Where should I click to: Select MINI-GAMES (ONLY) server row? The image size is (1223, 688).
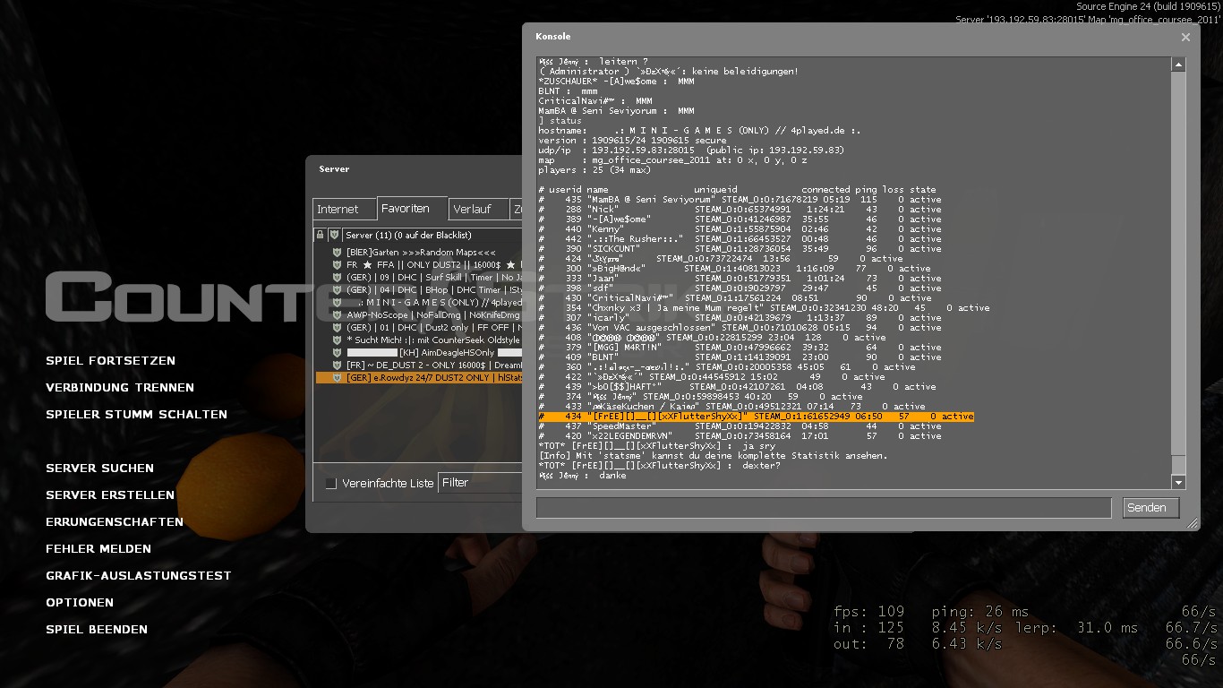[419, 303]
